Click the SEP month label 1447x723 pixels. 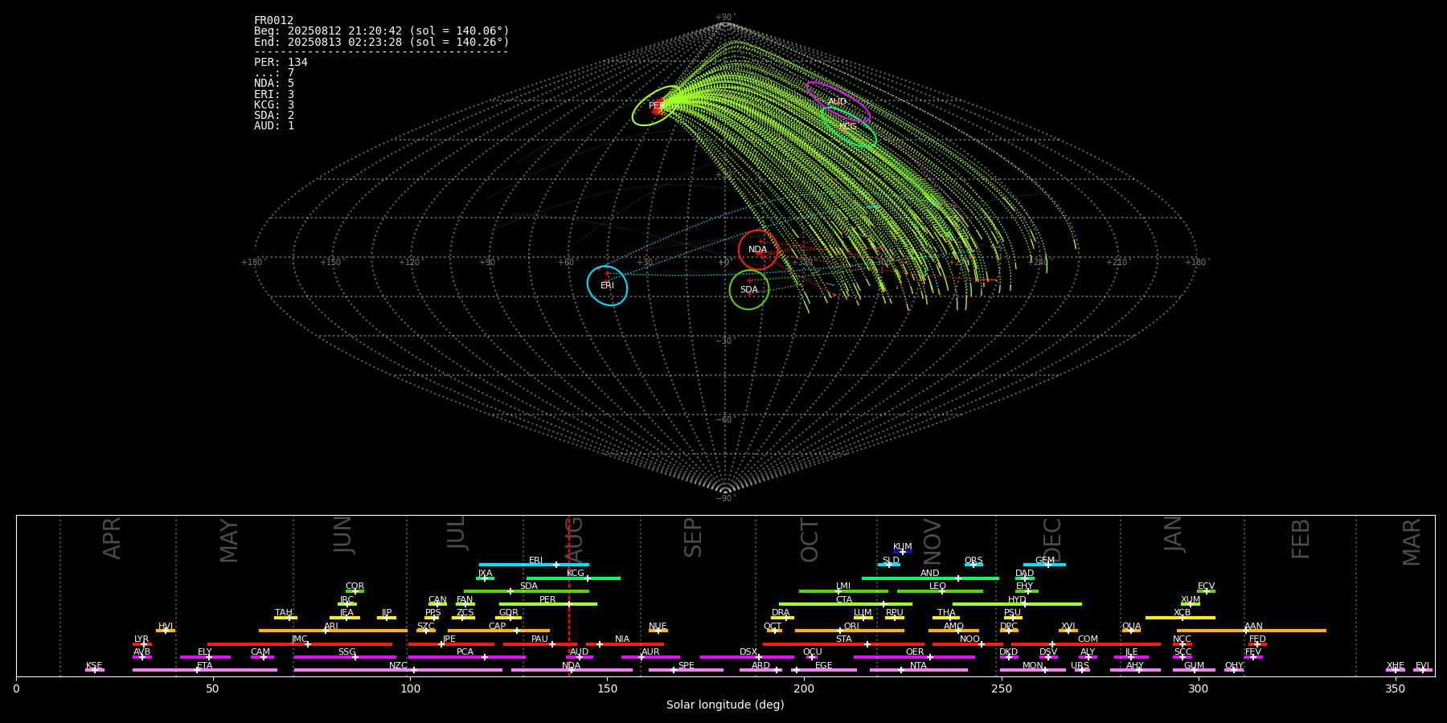pos(693,537)
